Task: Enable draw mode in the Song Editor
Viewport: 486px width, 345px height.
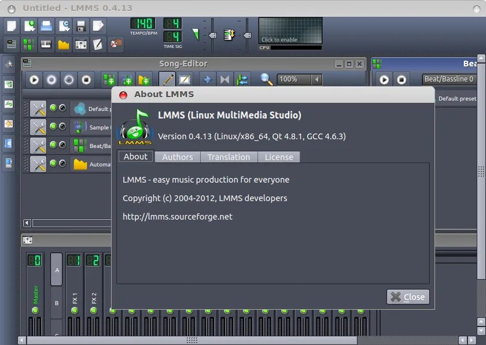Action: [168, 79]
